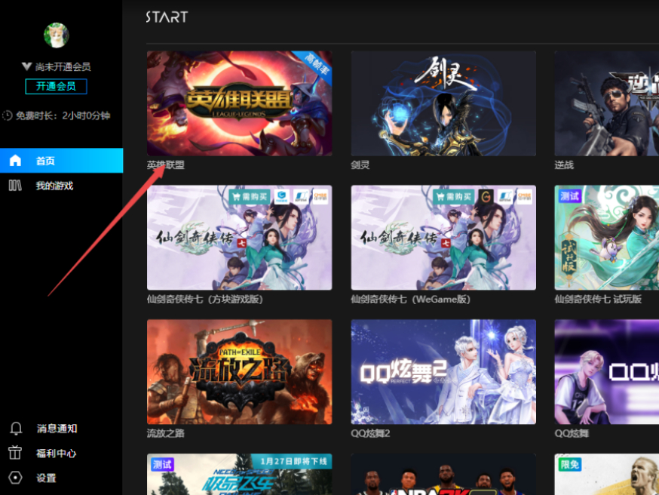Image resolution: width=659 pixels, height=495 pixels.
Task: Open the NBA 2K game cover
Action: tap(443, 475)
